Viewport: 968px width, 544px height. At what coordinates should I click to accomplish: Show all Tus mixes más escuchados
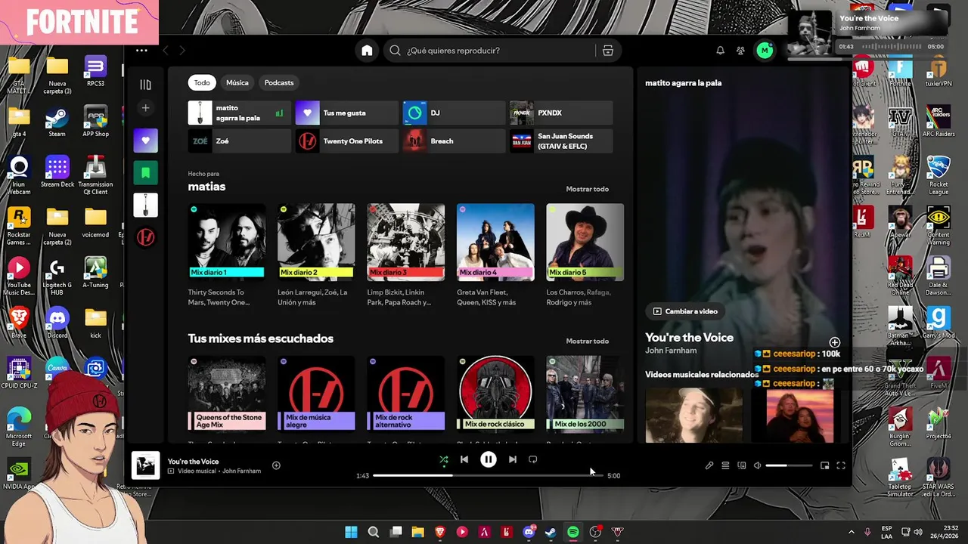coord(587,341)
